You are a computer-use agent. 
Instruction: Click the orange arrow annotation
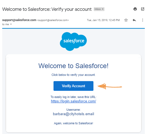pyautogui.click(x=110, y=86)
